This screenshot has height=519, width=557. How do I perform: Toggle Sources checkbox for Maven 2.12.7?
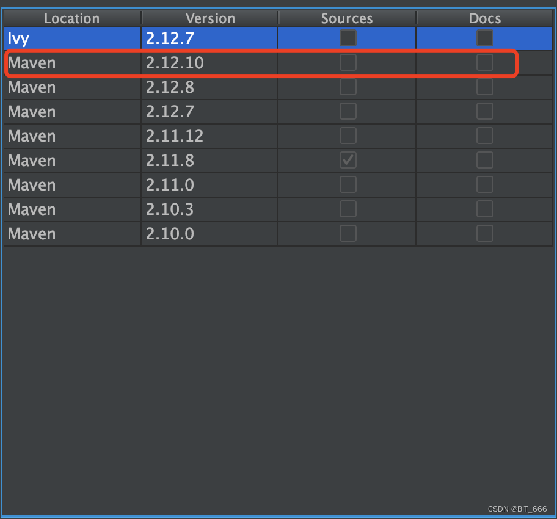[348, 112]
